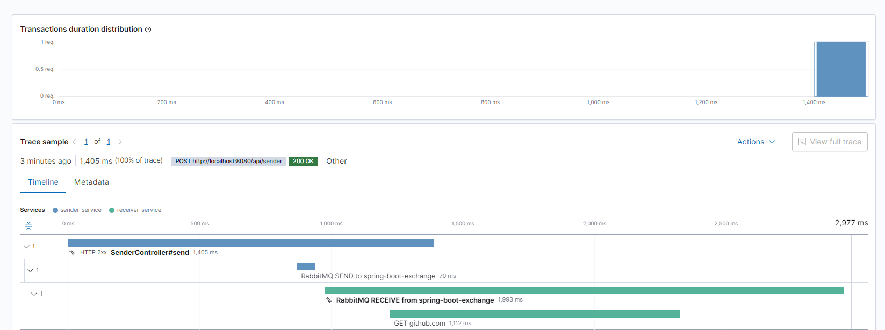Open the SenderController#send span bar

pyautogui.click(x=251, y=243)
